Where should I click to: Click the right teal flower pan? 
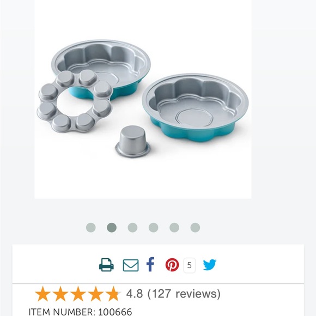195,108
